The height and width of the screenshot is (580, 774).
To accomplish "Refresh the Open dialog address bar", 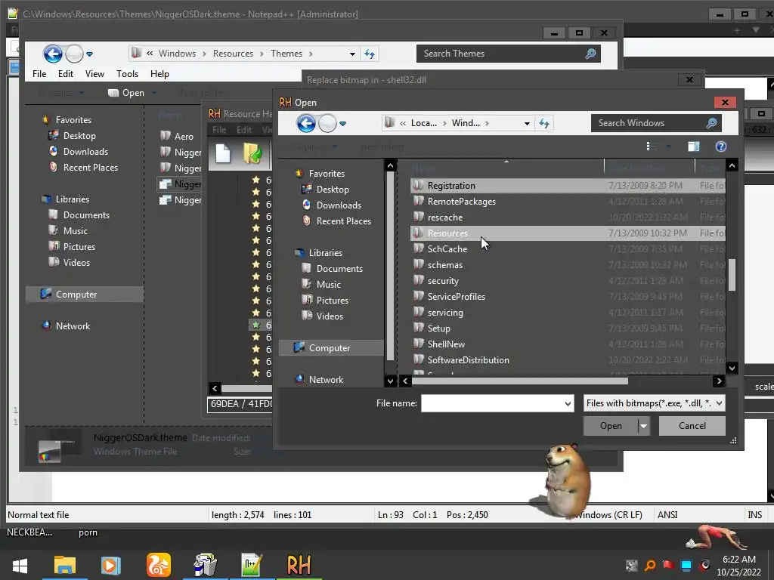I will (x=544, y=123).
